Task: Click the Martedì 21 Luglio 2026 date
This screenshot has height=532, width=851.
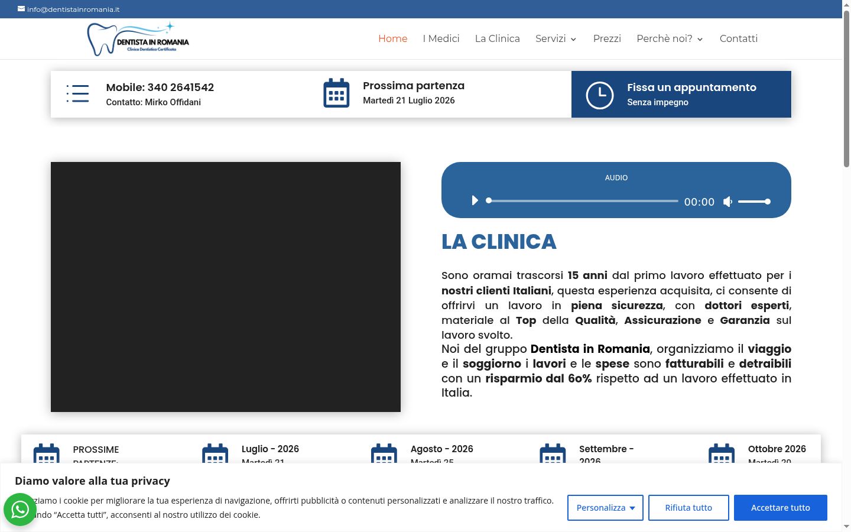Action: (x=409, y=100)
